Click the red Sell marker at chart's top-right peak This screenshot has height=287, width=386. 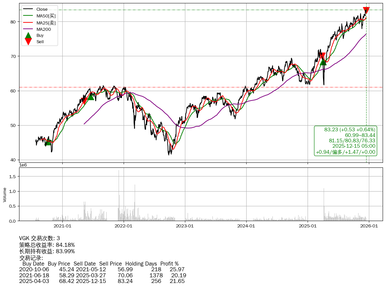[366, 10]
